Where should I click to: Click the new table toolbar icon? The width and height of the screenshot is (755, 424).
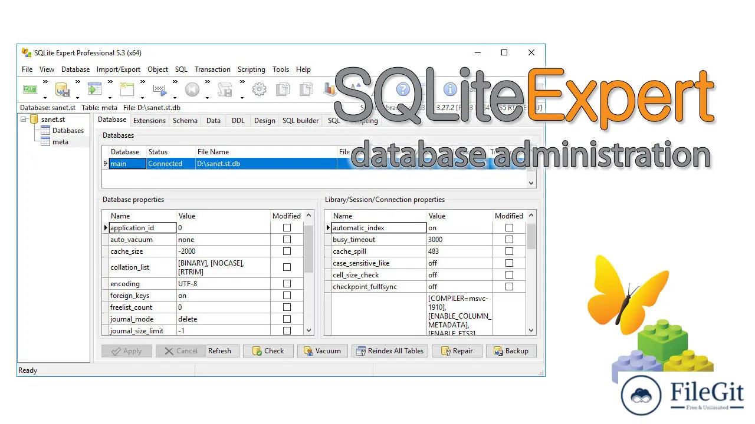point(127,90)
